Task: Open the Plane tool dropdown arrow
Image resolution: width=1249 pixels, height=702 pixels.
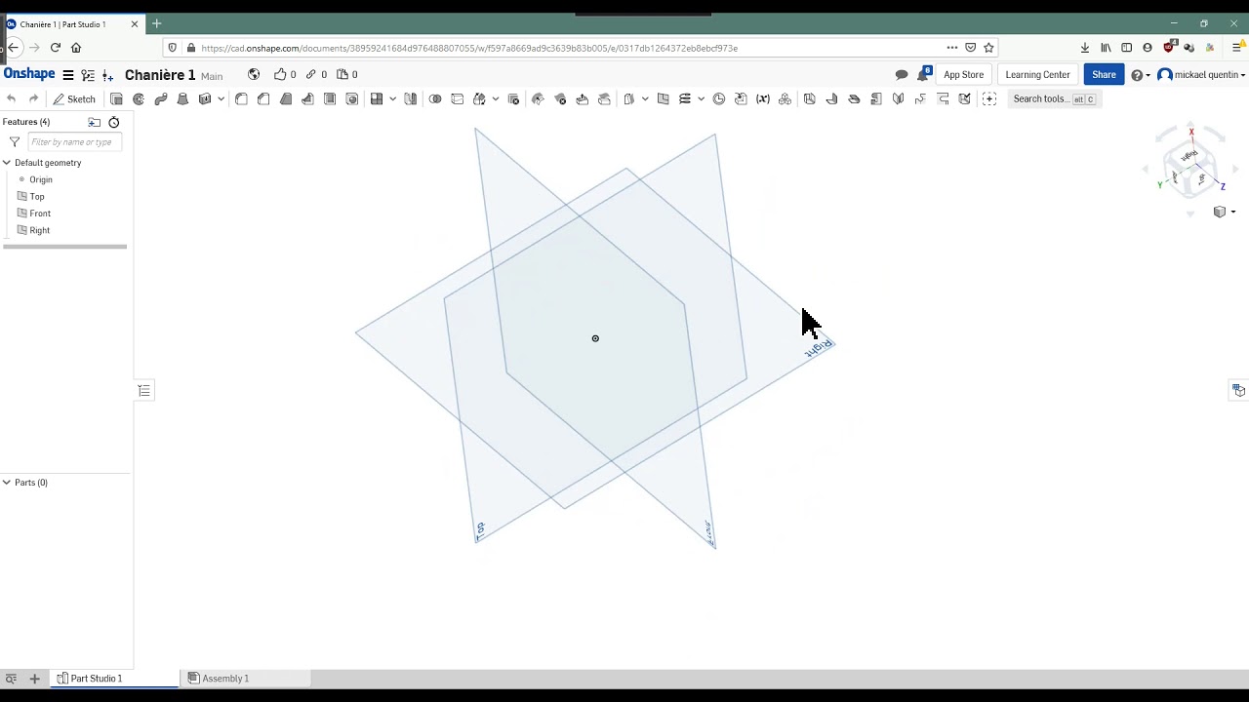Action: click(x=645, y=98)
